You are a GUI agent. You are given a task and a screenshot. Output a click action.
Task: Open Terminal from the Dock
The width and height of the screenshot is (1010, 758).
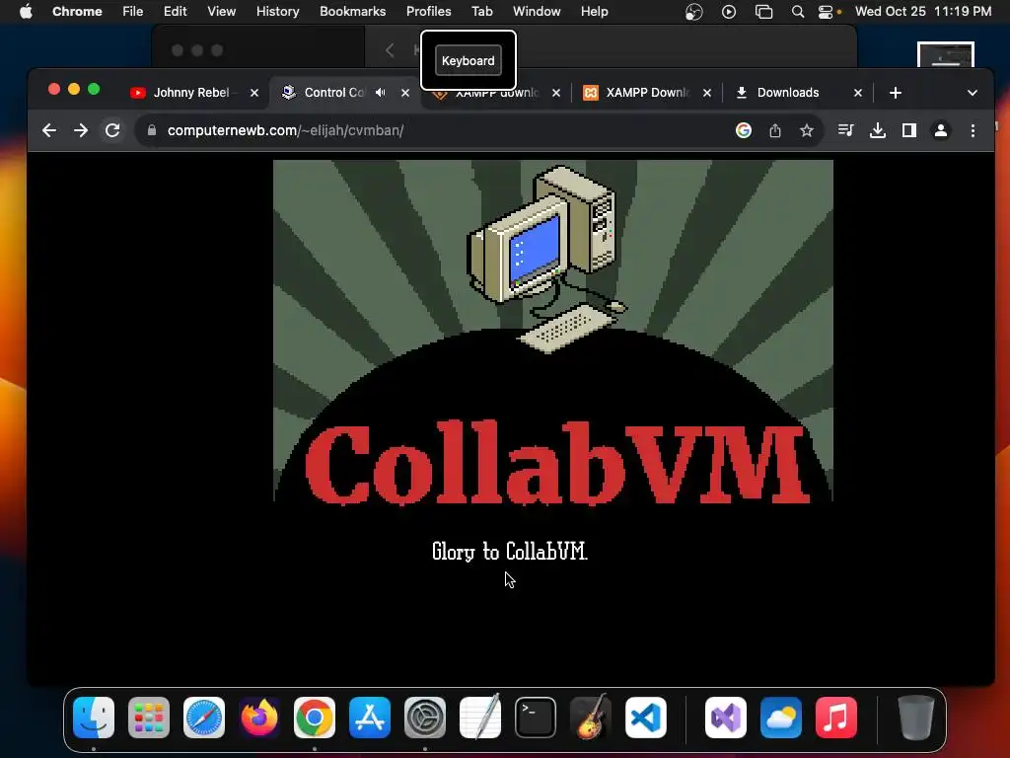point(536,718)
